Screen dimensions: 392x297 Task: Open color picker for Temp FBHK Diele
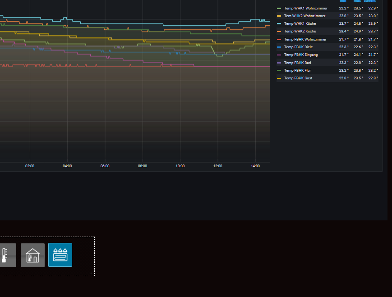coord(279,47)
